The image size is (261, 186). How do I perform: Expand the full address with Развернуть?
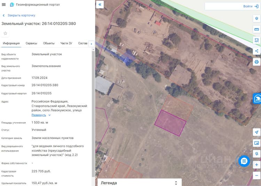click(39, 115)
